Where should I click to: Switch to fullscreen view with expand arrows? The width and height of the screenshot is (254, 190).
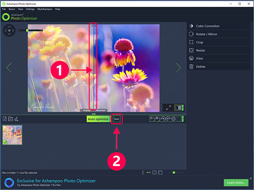pos(168,108)
